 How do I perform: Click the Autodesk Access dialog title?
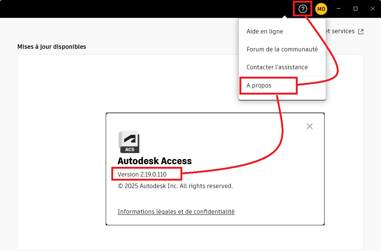tap(155, 161)
